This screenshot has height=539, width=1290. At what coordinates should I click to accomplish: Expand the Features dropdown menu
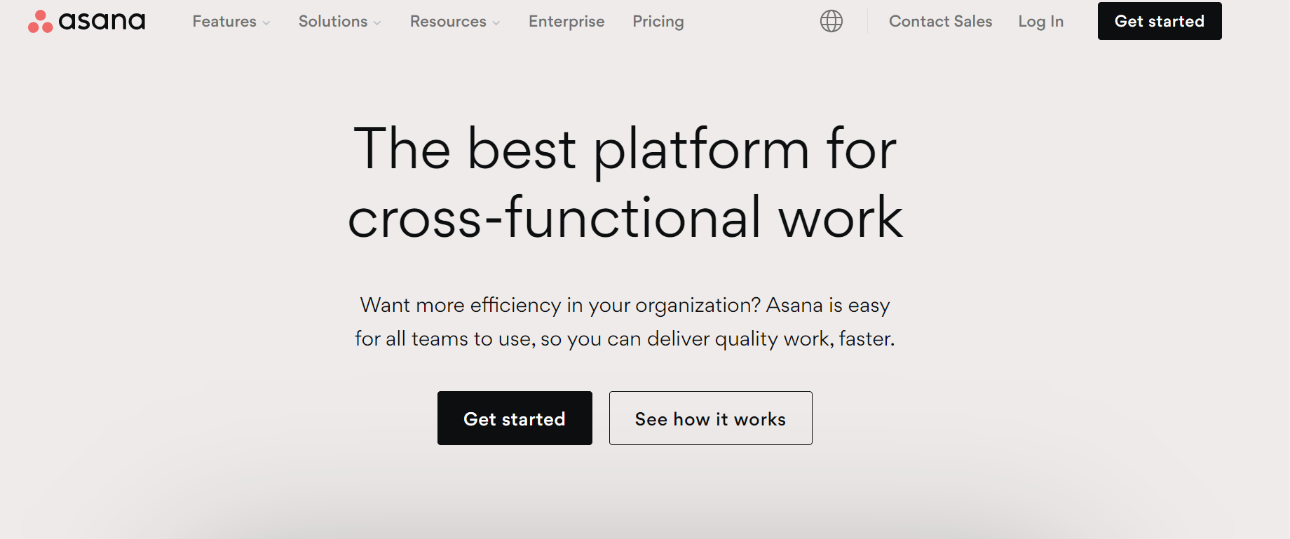(x=231, y=22)
